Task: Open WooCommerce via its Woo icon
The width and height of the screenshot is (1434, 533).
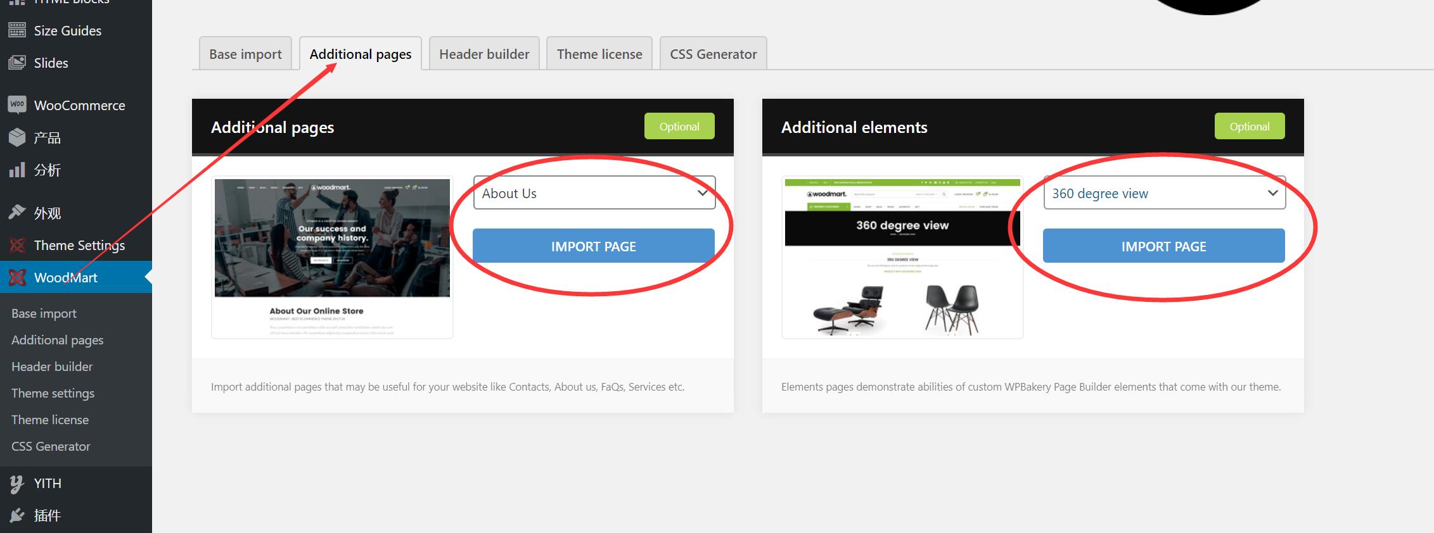Action: (17, 105)
